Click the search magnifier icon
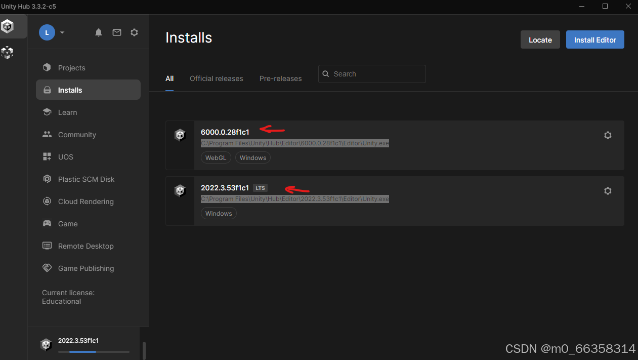 pyautogui.click(x=326, y=74)
